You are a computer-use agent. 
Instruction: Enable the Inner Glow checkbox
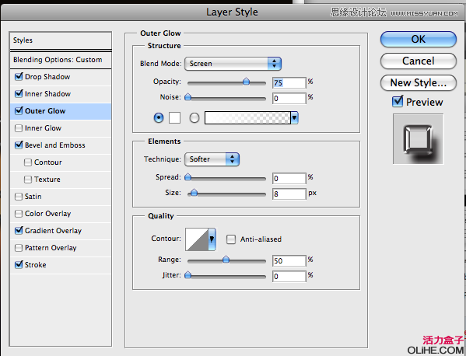coord(19,128)
